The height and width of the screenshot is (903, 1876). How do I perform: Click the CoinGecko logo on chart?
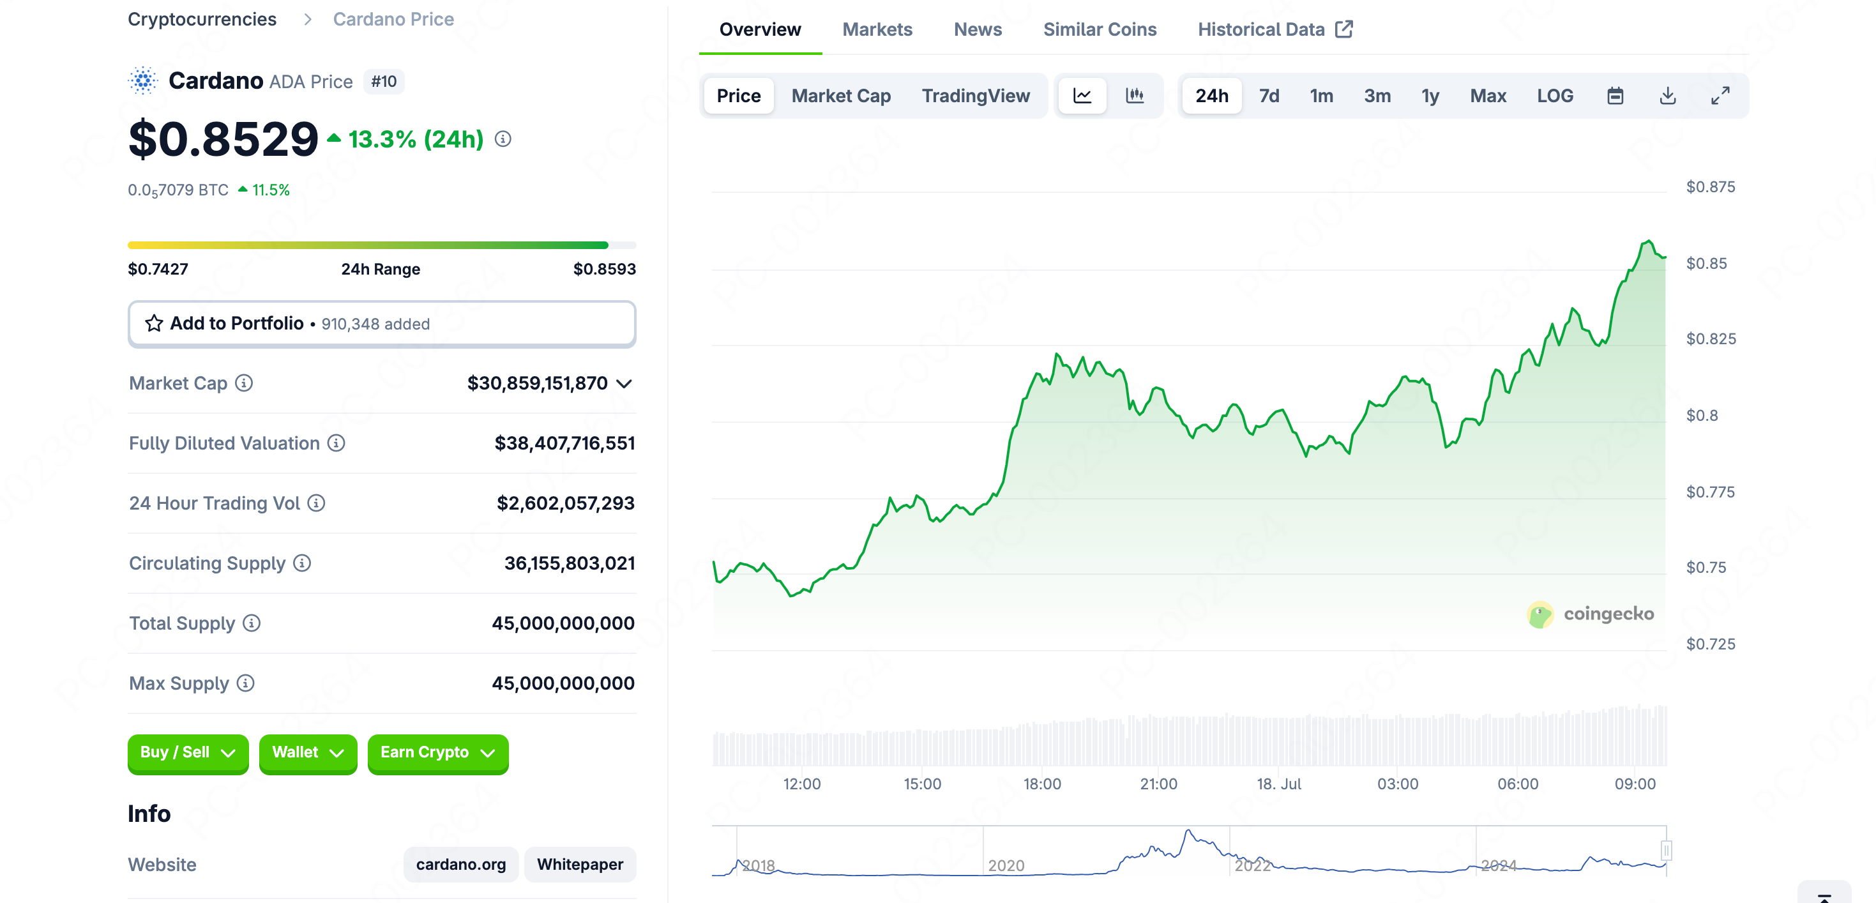click(x=1591, y=614)
